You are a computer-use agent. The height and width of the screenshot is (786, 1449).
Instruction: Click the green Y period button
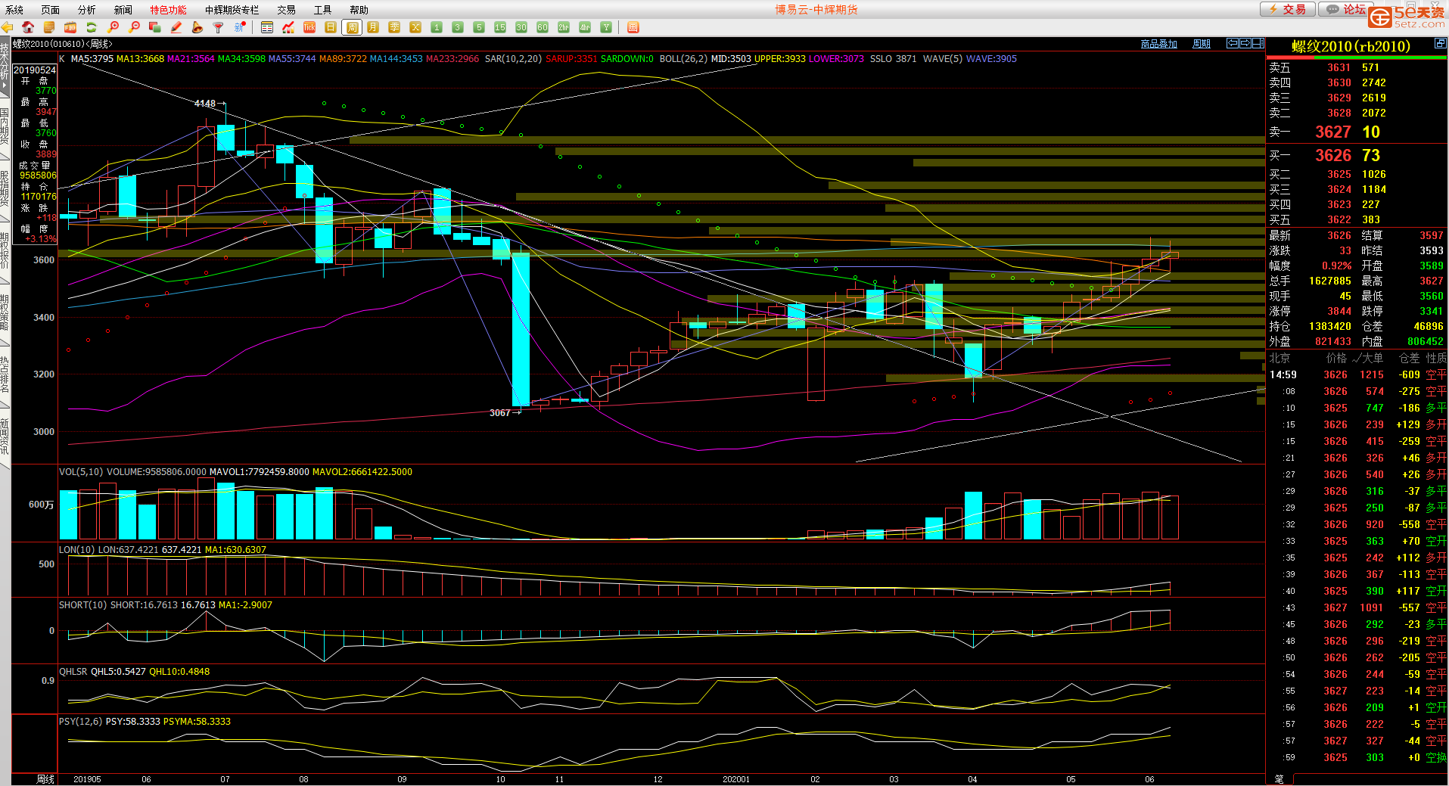[x=606, y=27]
